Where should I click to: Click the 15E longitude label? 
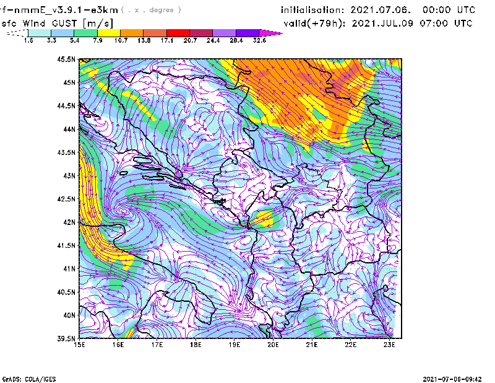coord(79,345)
